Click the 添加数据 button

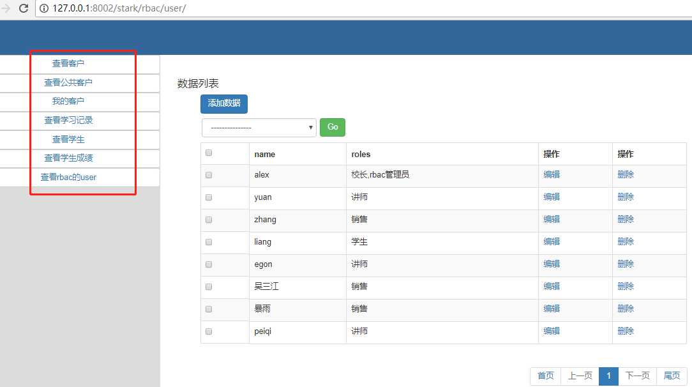(224, 103)
